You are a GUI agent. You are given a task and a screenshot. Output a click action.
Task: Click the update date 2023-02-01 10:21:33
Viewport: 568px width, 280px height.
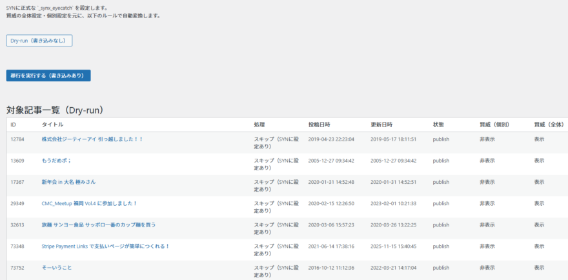click(x=393, y=203)
